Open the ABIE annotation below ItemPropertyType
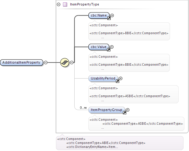This screenshot has height=151, width=189. tap(120, 143)
